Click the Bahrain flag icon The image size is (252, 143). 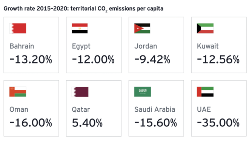coord(18,28)
